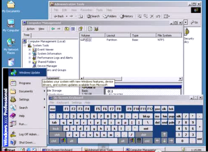Click the Delete X icon in Administrative Tools
Viewport: 208px width, 152px height.
[152, 16]
